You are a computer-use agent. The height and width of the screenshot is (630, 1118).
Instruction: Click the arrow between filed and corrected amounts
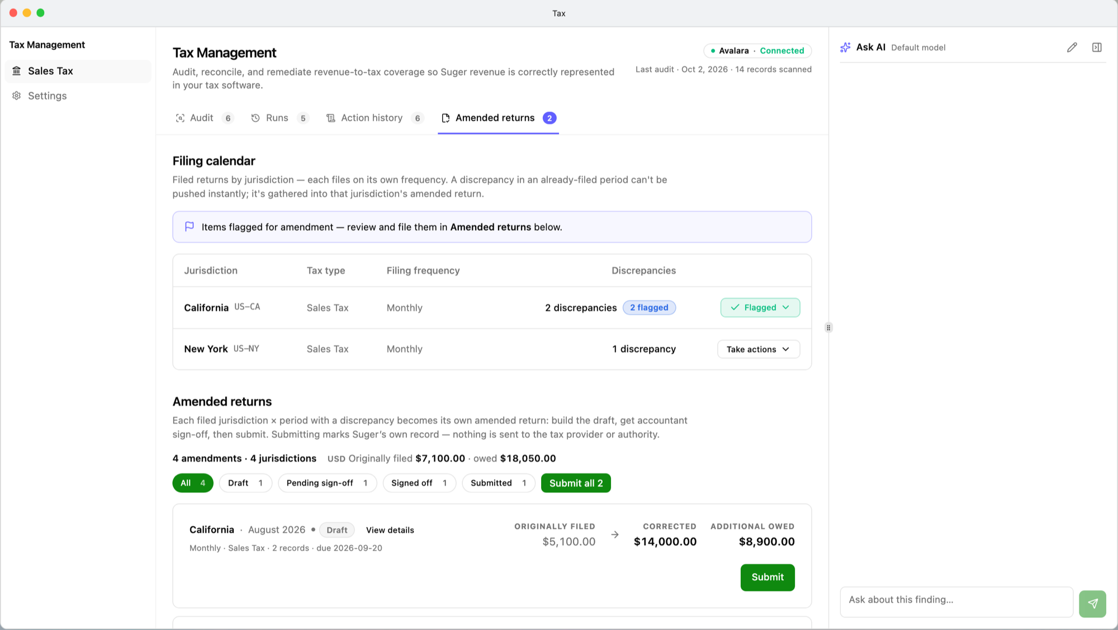(x=615, y=535)
